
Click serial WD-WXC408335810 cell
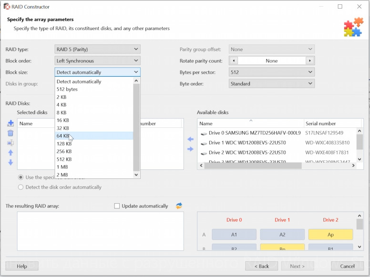pyautogui.click(x=327, y=143)
